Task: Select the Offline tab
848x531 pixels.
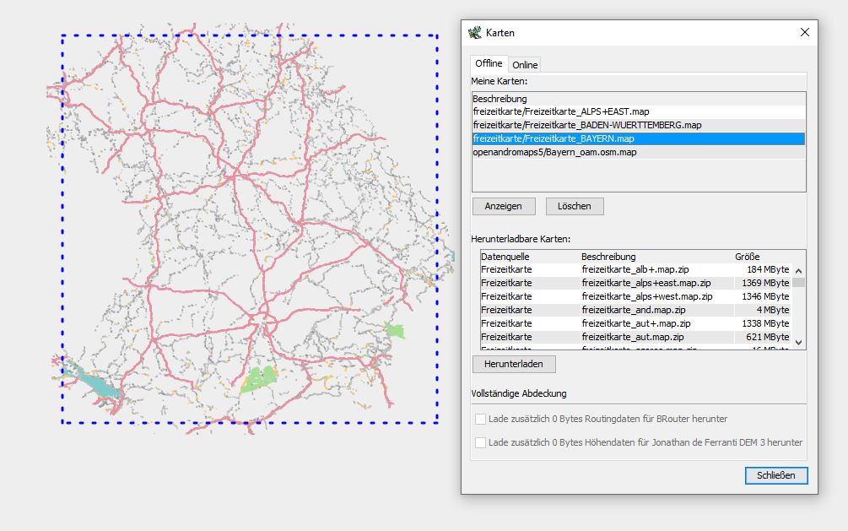Action: (x=489, y=64)
